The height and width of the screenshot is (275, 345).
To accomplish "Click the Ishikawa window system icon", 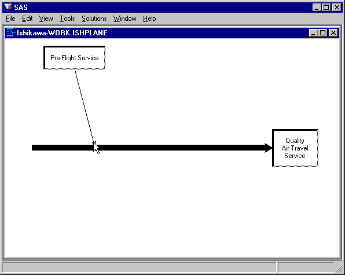I will [10, 33].
